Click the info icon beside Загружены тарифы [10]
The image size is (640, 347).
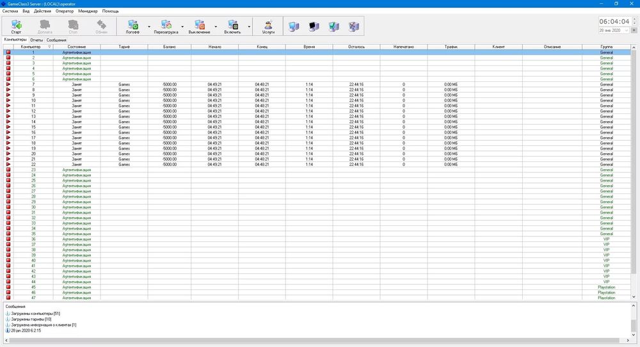[x=8, y=319]
